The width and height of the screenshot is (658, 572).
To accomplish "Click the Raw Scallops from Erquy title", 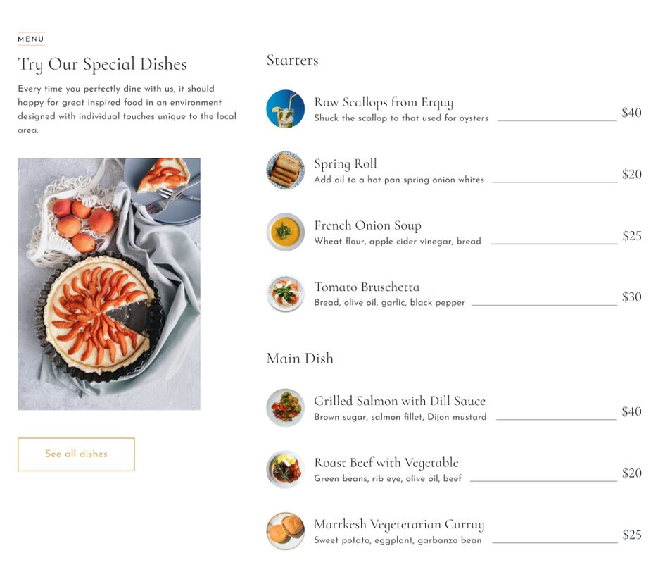I will (x=384, y=102).
